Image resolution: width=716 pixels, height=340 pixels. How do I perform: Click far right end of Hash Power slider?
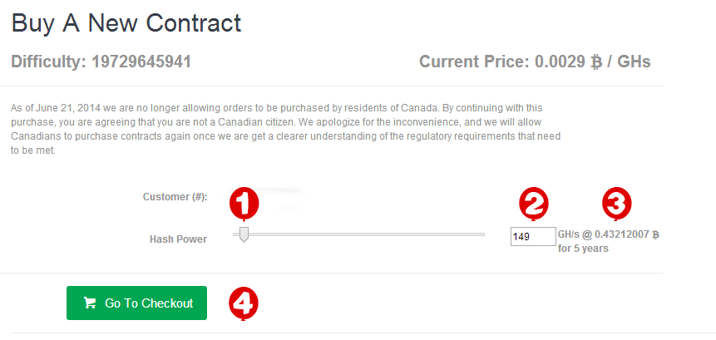pyautogui.click(x=482, y=235)
